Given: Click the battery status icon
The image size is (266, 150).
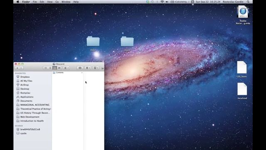Looking at the screenshot, I should pyautogui.click(x=172, y=2).
